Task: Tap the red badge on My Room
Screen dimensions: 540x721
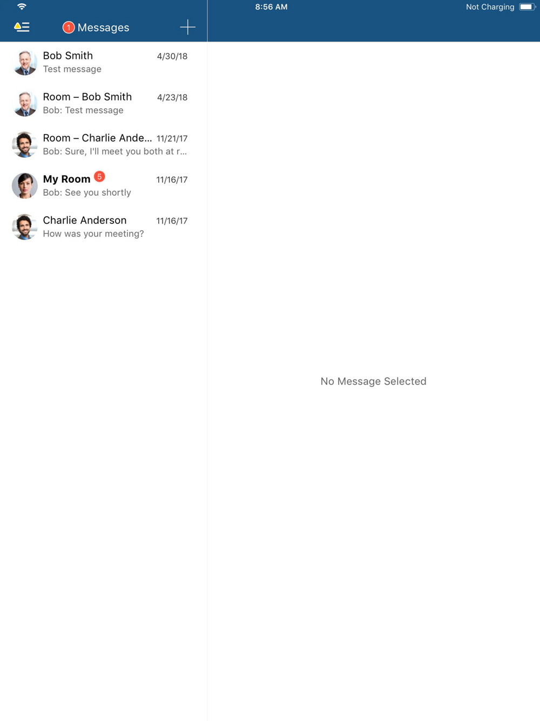Action: click(99, 177)
